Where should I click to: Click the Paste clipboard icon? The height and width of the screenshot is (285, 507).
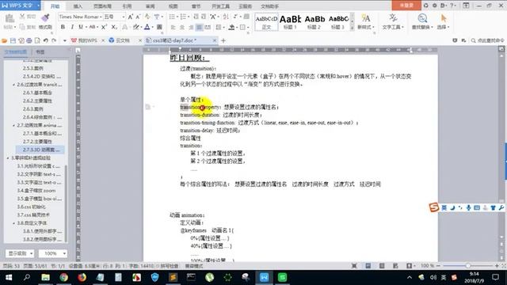(x=10, y=19)
